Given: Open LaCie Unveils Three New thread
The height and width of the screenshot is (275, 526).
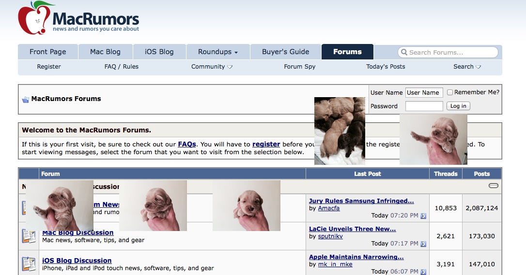Looking at the screenshot, I should coord(352,229).
